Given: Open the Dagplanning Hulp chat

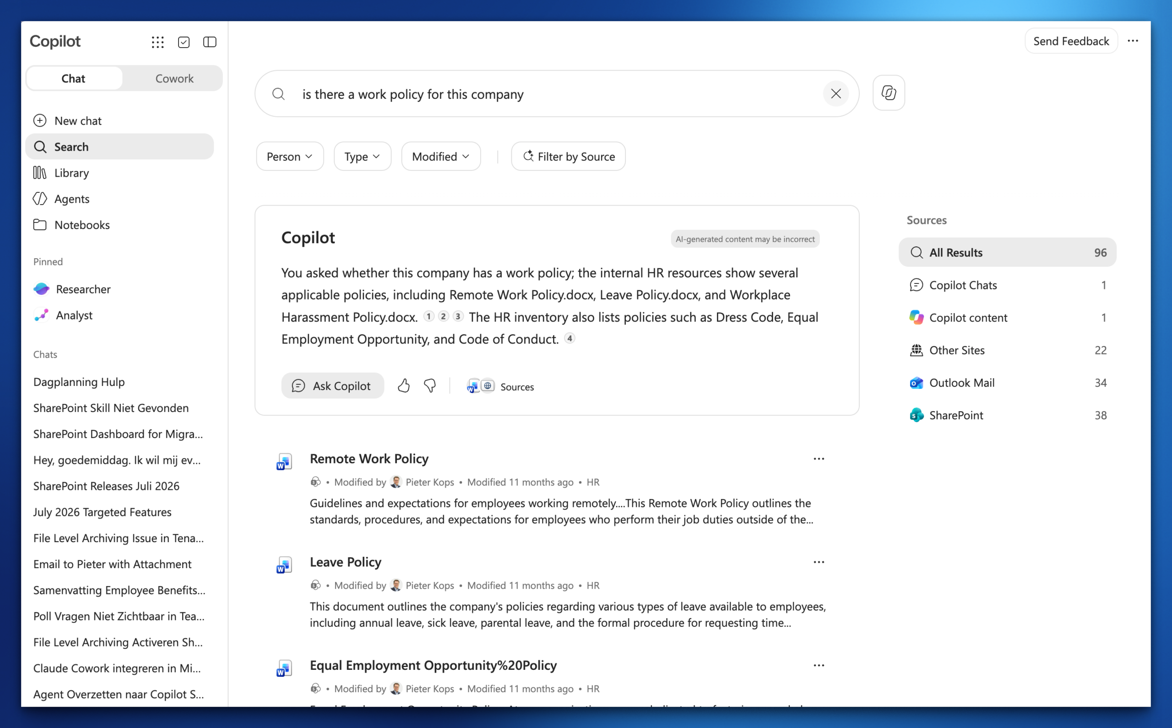Looking at the screenshot, I should click(119, 382).
